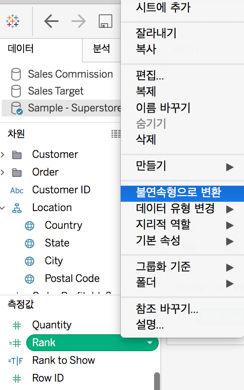Click the dimensions list view icon
The width and height of the screenshot is (244, 390).
tap(116, 134)
